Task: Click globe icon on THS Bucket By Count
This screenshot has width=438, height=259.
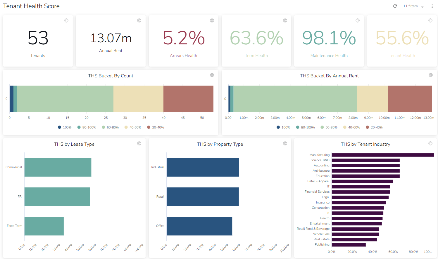Action: [212, 75]
